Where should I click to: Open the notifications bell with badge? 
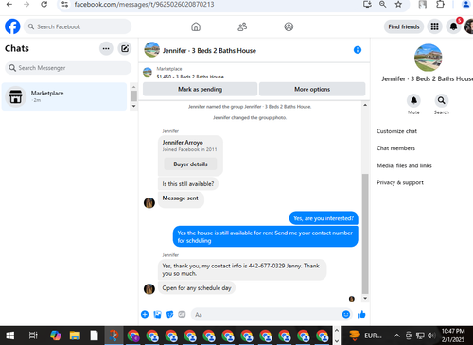pyautogui.click(x=453, y=26)
